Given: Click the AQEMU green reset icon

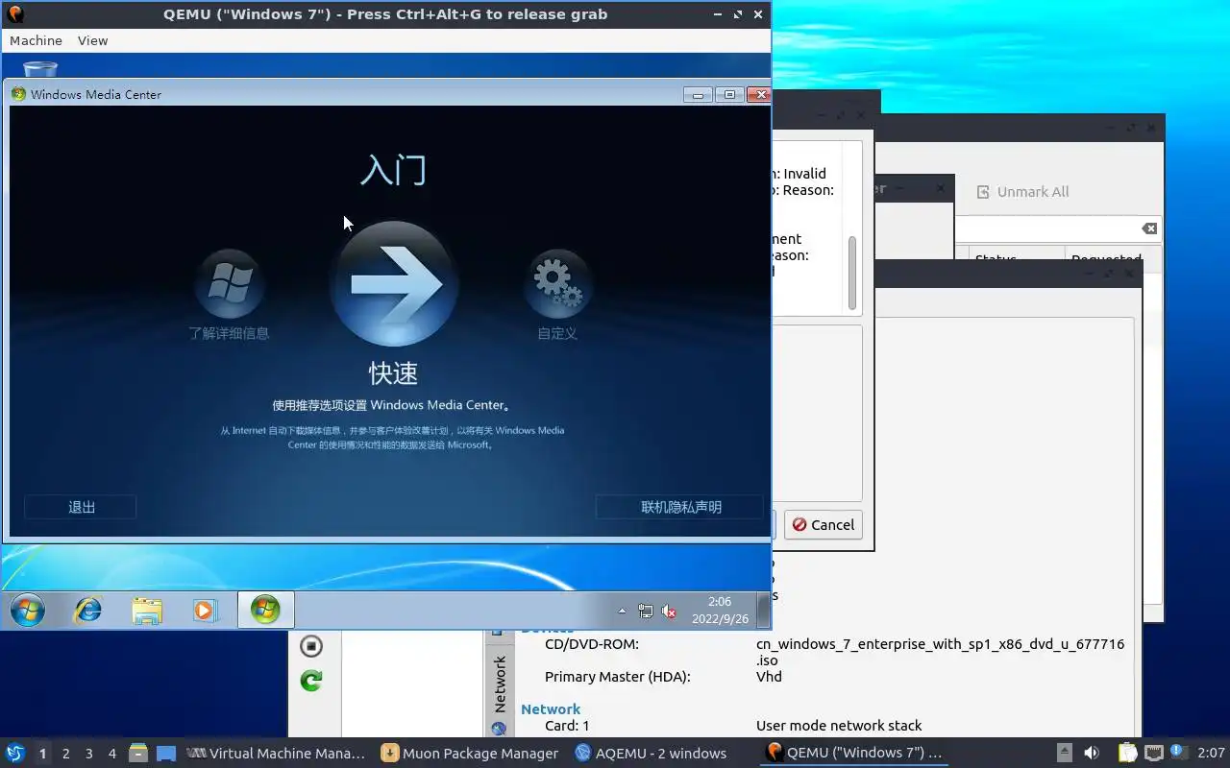Looking at the screenshot, I should (310, 681).
